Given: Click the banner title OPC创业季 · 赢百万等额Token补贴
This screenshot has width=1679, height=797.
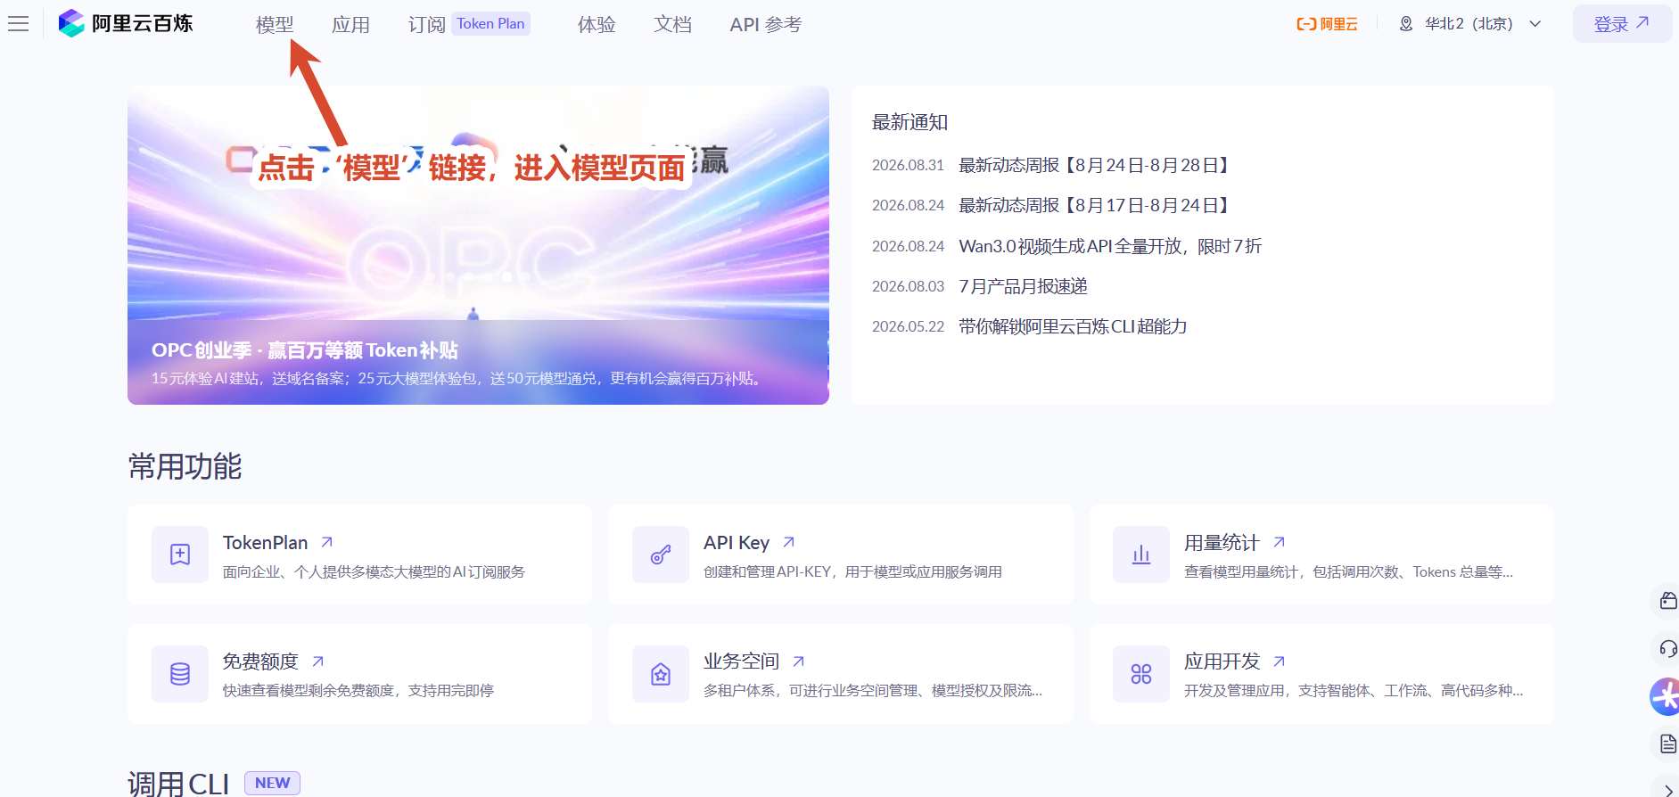Looking at the screenshot, I should tap(305, 350).
